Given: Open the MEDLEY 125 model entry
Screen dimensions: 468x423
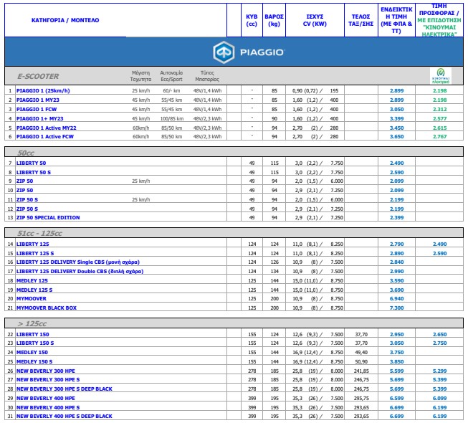Looking at the screenshot, I should (x=32, y=280).
